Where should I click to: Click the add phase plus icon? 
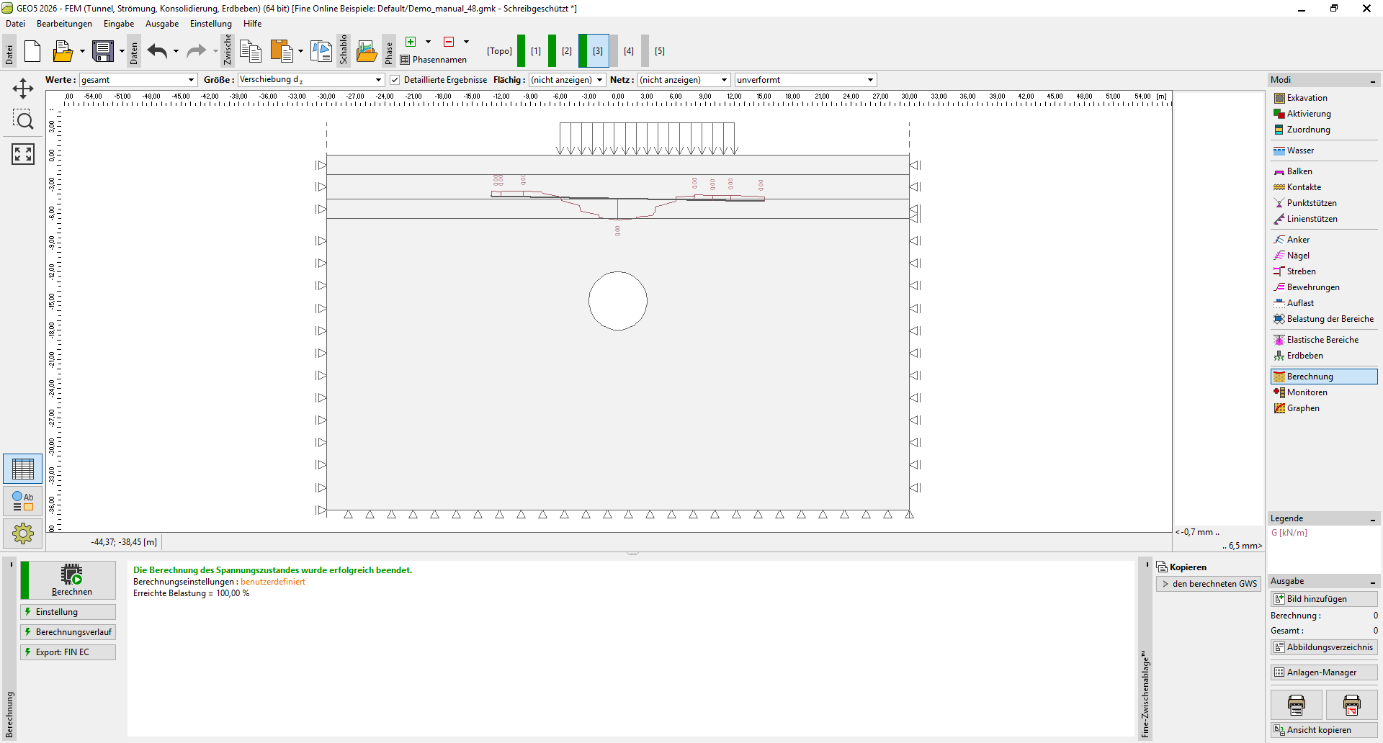point(411,42)
